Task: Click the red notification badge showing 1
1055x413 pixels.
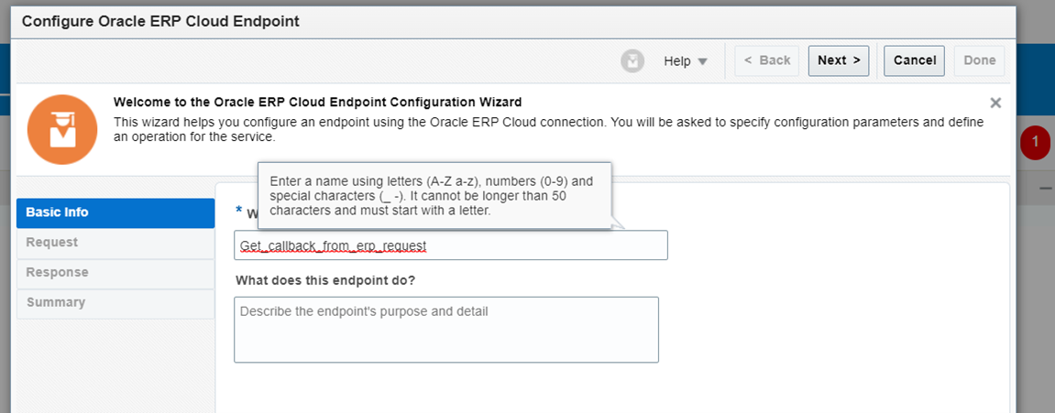Action: point(1035,142)
